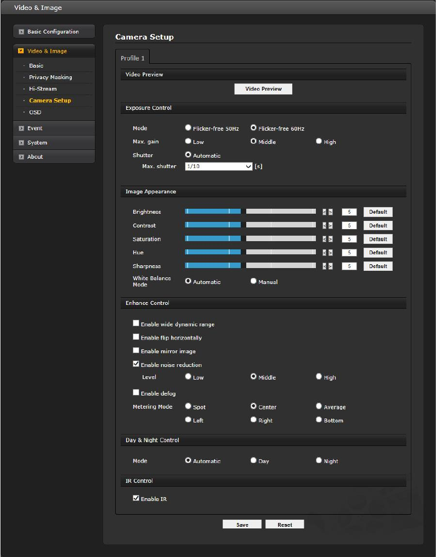
Task: Click the Saturation value field
Action: [x=349, y=239]
